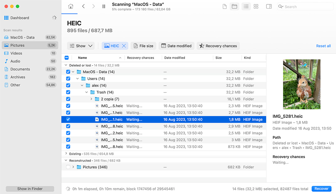This screenshot has height=194, width=336.
Task: Toggle the preview panel icon
Action: [269, 6]
